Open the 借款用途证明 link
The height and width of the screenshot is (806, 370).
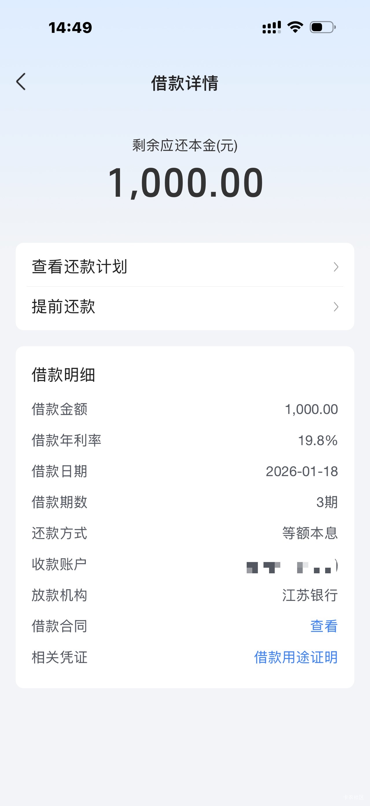coord(296,657)
